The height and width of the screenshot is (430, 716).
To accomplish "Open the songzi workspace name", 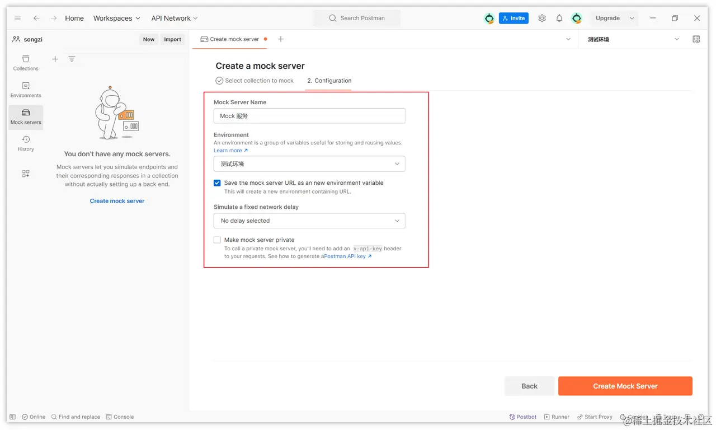I will click(x=33, y=40).
